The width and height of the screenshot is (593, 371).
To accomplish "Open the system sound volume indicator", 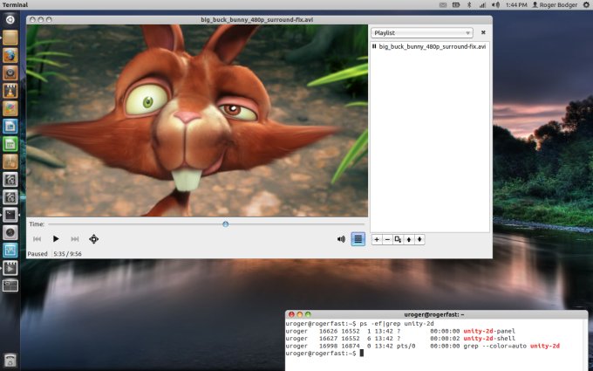I will click(495, 5).
